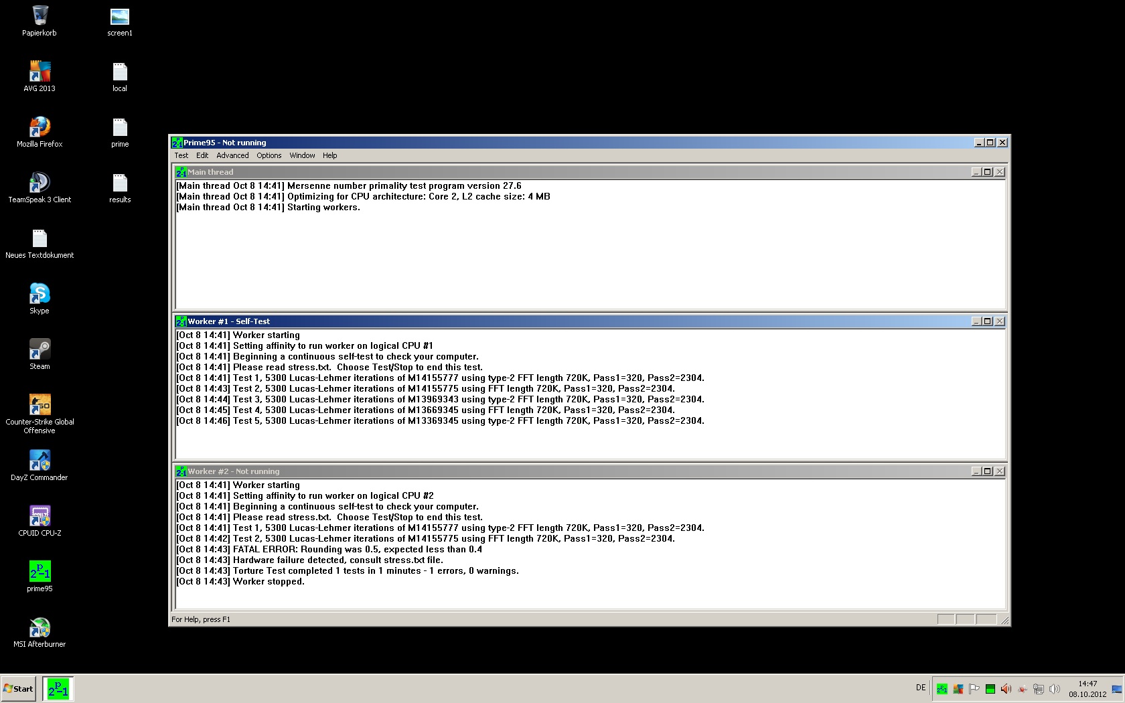Screen dimensions: 1125x703
Task: Open the Advanced menu
Action: coord(232,155)
